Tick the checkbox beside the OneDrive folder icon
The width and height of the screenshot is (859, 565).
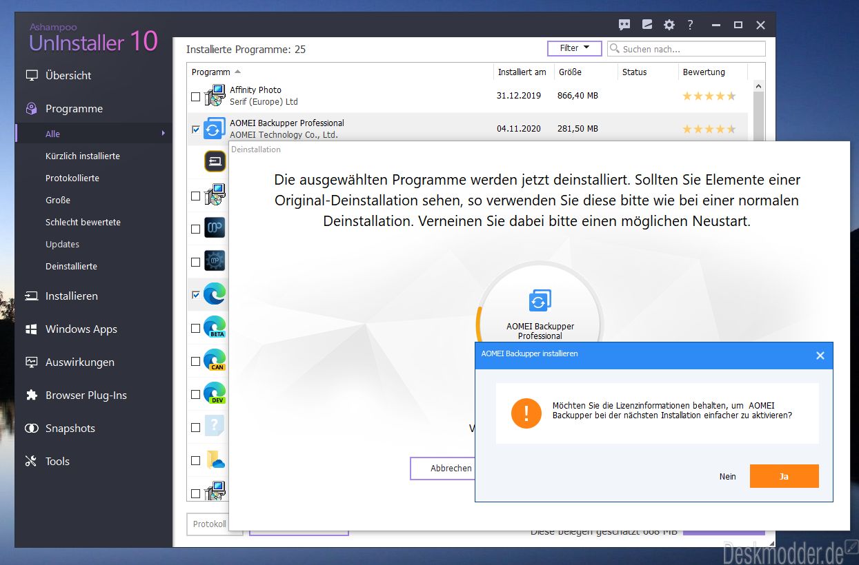(195, 460)
